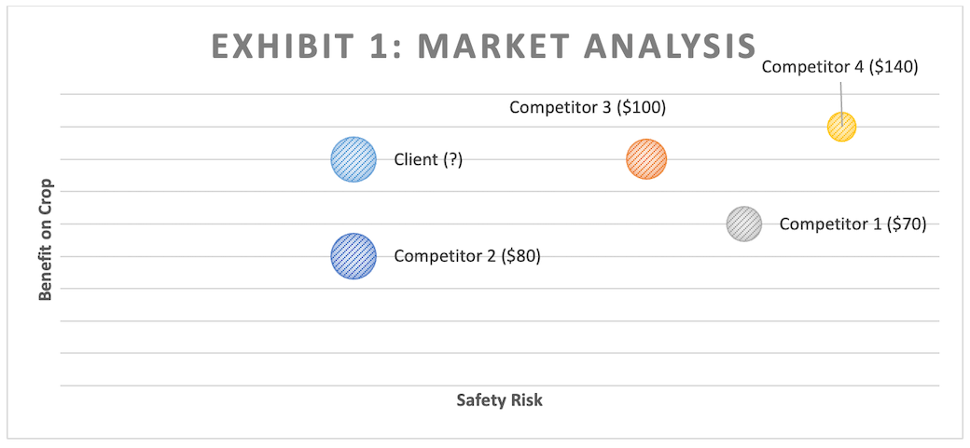Image resolution: width=970 pixels, height=448 pixels.
Task: Click the Competitor 3 ($100) data label
Action: tap(588, 107)
